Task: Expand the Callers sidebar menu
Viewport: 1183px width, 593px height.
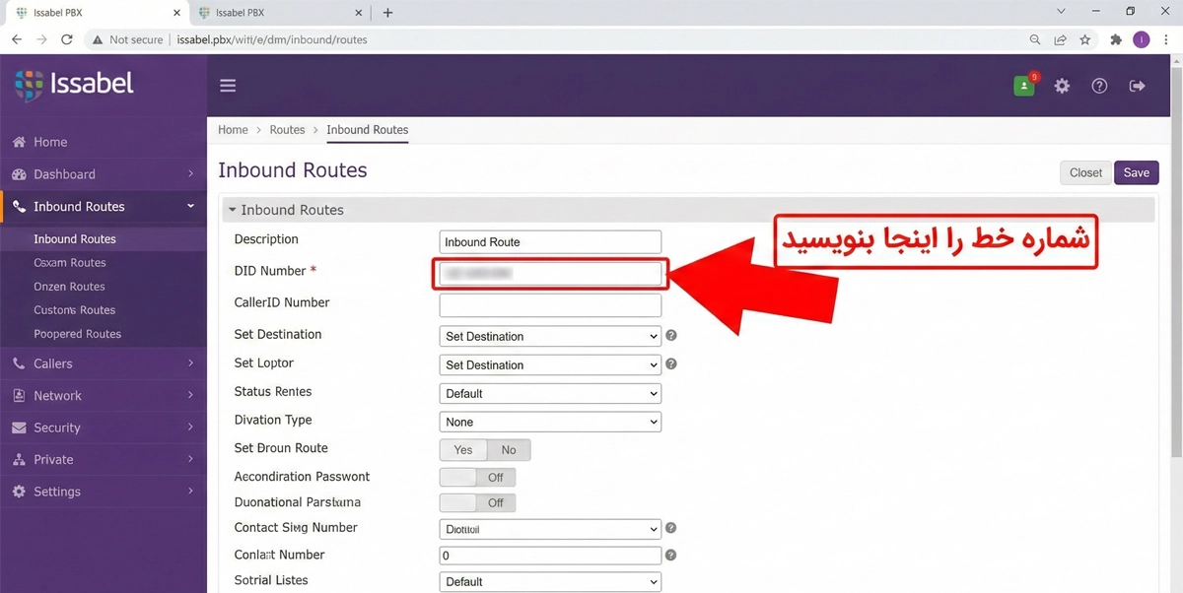Action: coord(104,363)
